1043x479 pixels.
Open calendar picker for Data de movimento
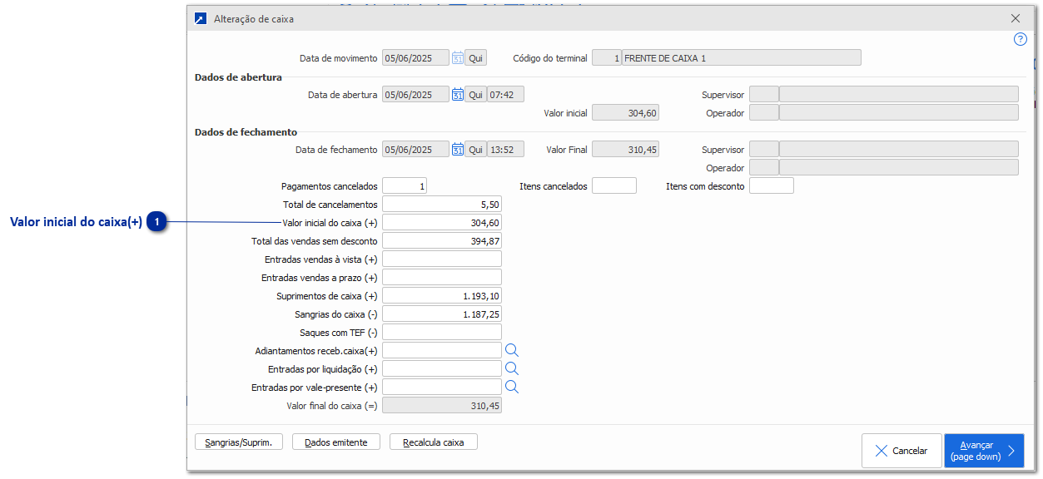click(458, 58)
